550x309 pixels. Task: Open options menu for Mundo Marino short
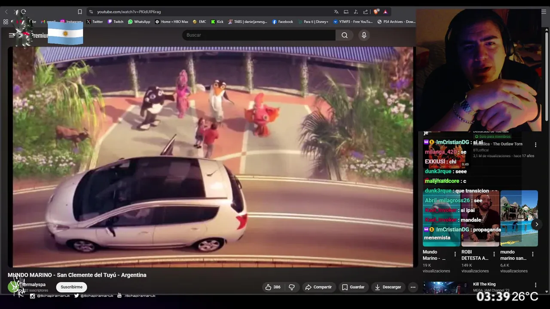[x=455, y=254]
